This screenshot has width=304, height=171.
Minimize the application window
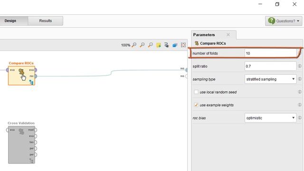tap(260, 4)
